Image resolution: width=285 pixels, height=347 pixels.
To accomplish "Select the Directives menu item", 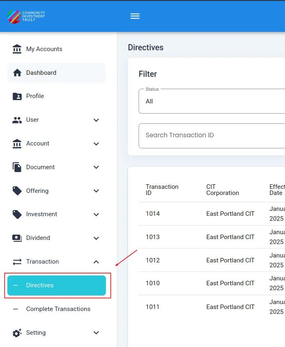I will tap(56, 285).
